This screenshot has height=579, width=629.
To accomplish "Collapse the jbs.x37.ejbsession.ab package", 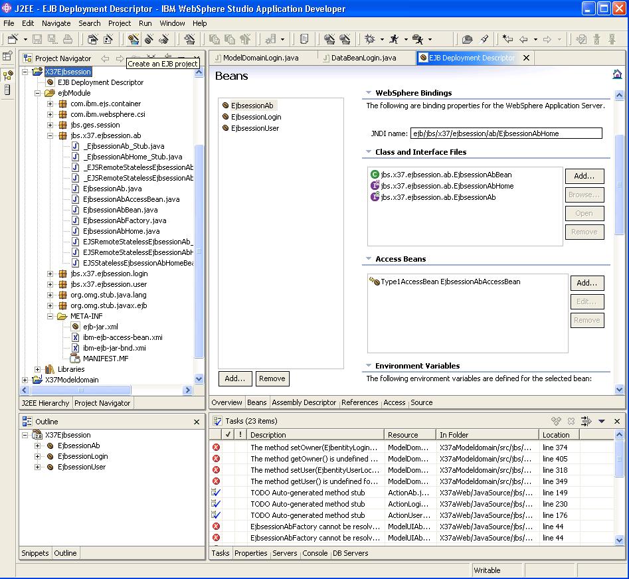I will (50, 135).
